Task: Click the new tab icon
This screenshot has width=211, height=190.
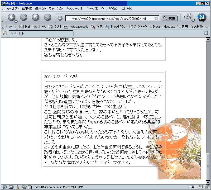Action: [4, 33]
